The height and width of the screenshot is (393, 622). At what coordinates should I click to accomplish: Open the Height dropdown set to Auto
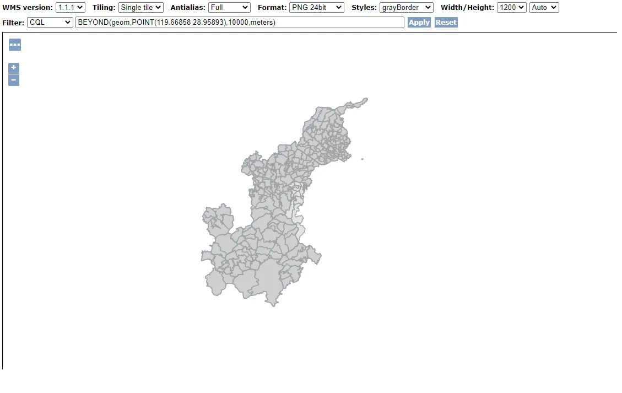pos(544,8)
